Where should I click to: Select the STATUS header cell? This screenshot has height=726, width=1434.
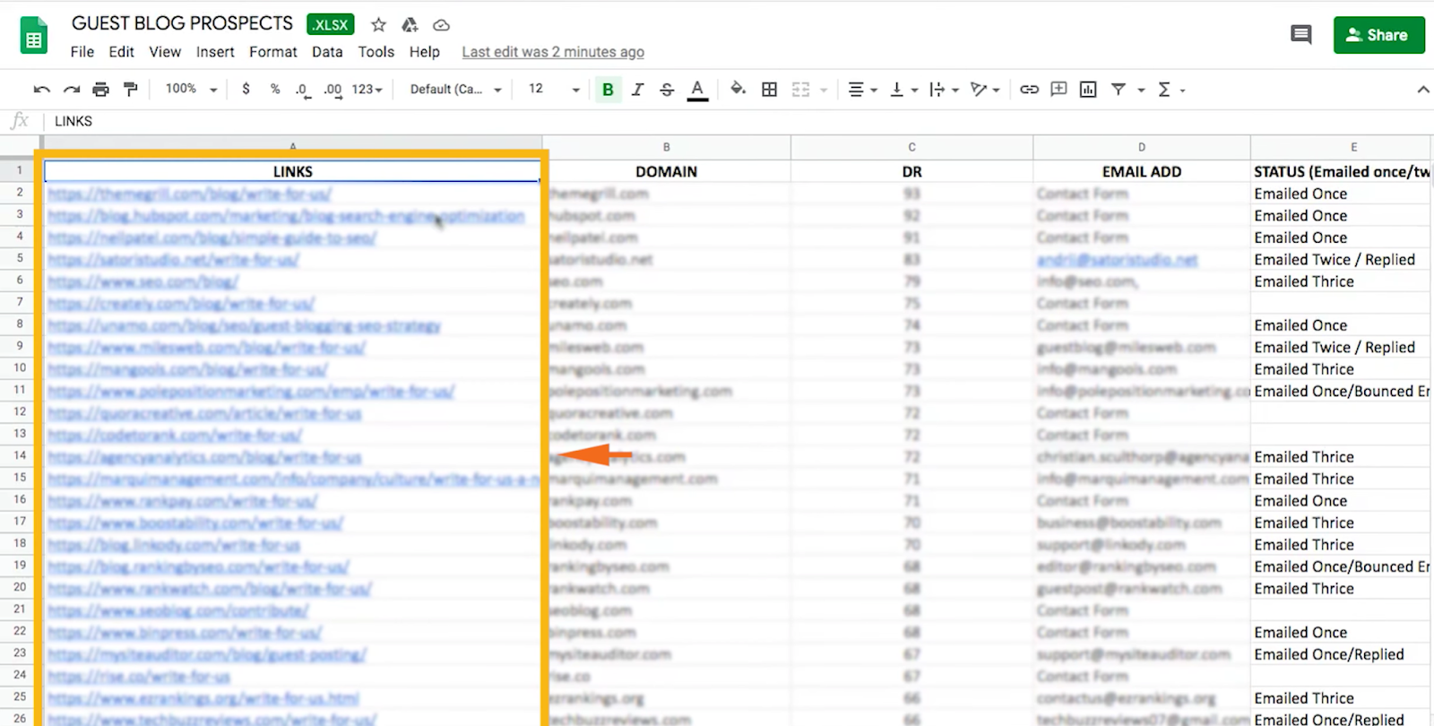pos(1342,171)
